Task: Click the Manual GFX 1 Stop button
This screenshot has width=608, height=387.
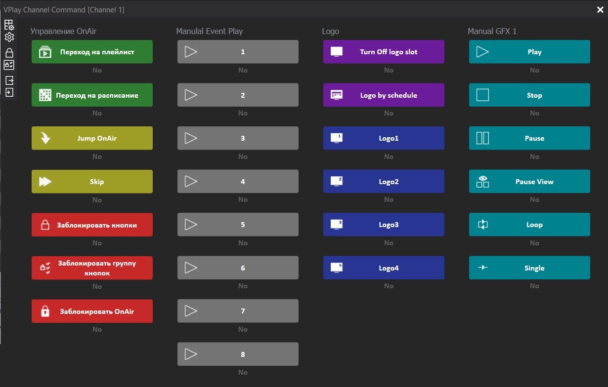Action: pos(529,95)
